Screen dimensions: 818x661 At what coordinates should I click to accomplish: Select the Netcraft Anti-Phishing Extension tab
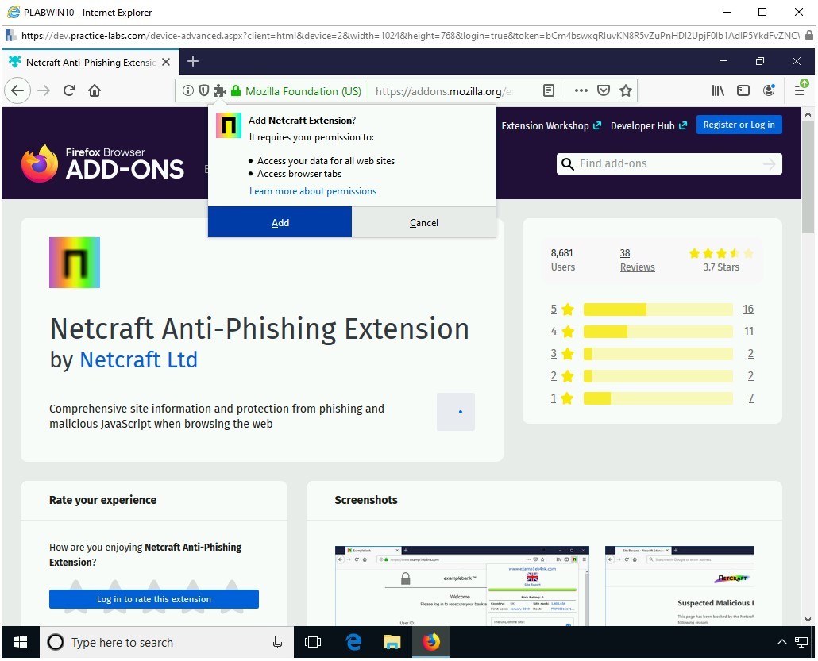(x=87, y=62)
